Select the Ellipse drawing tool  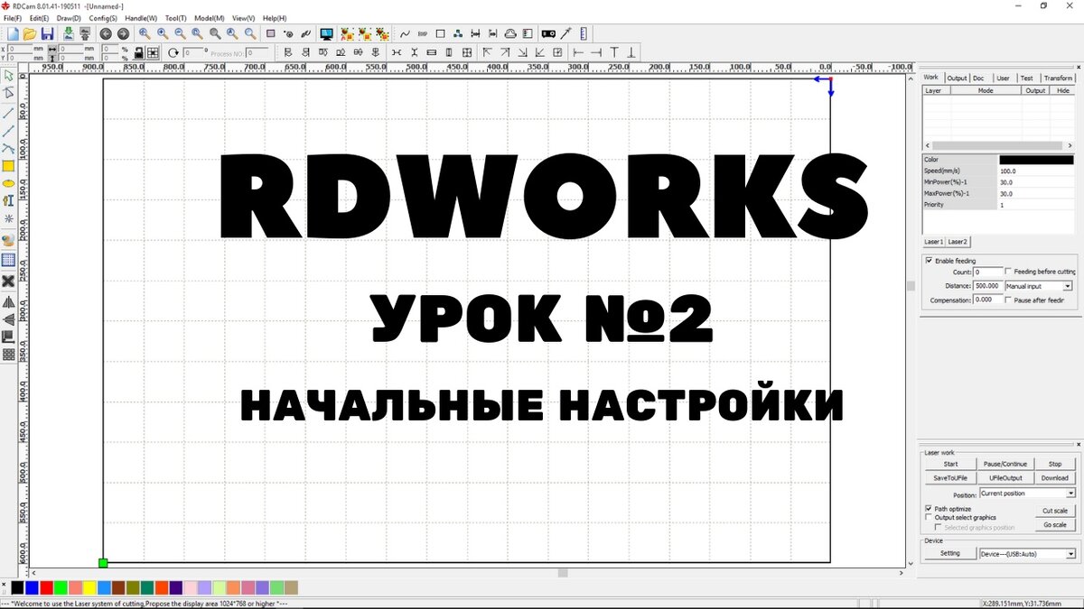(x=7, y=184)
